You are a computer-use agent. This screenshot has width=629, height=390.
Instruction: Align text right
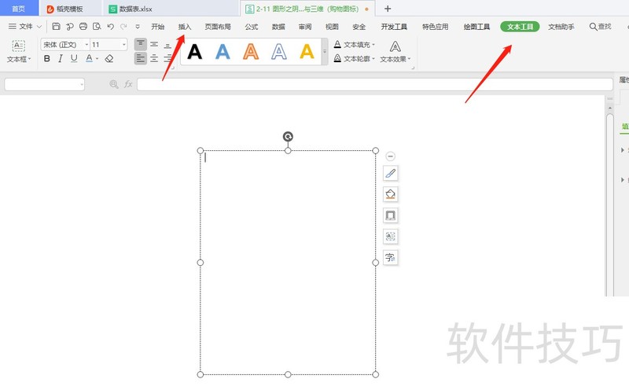tap(168, 59)
